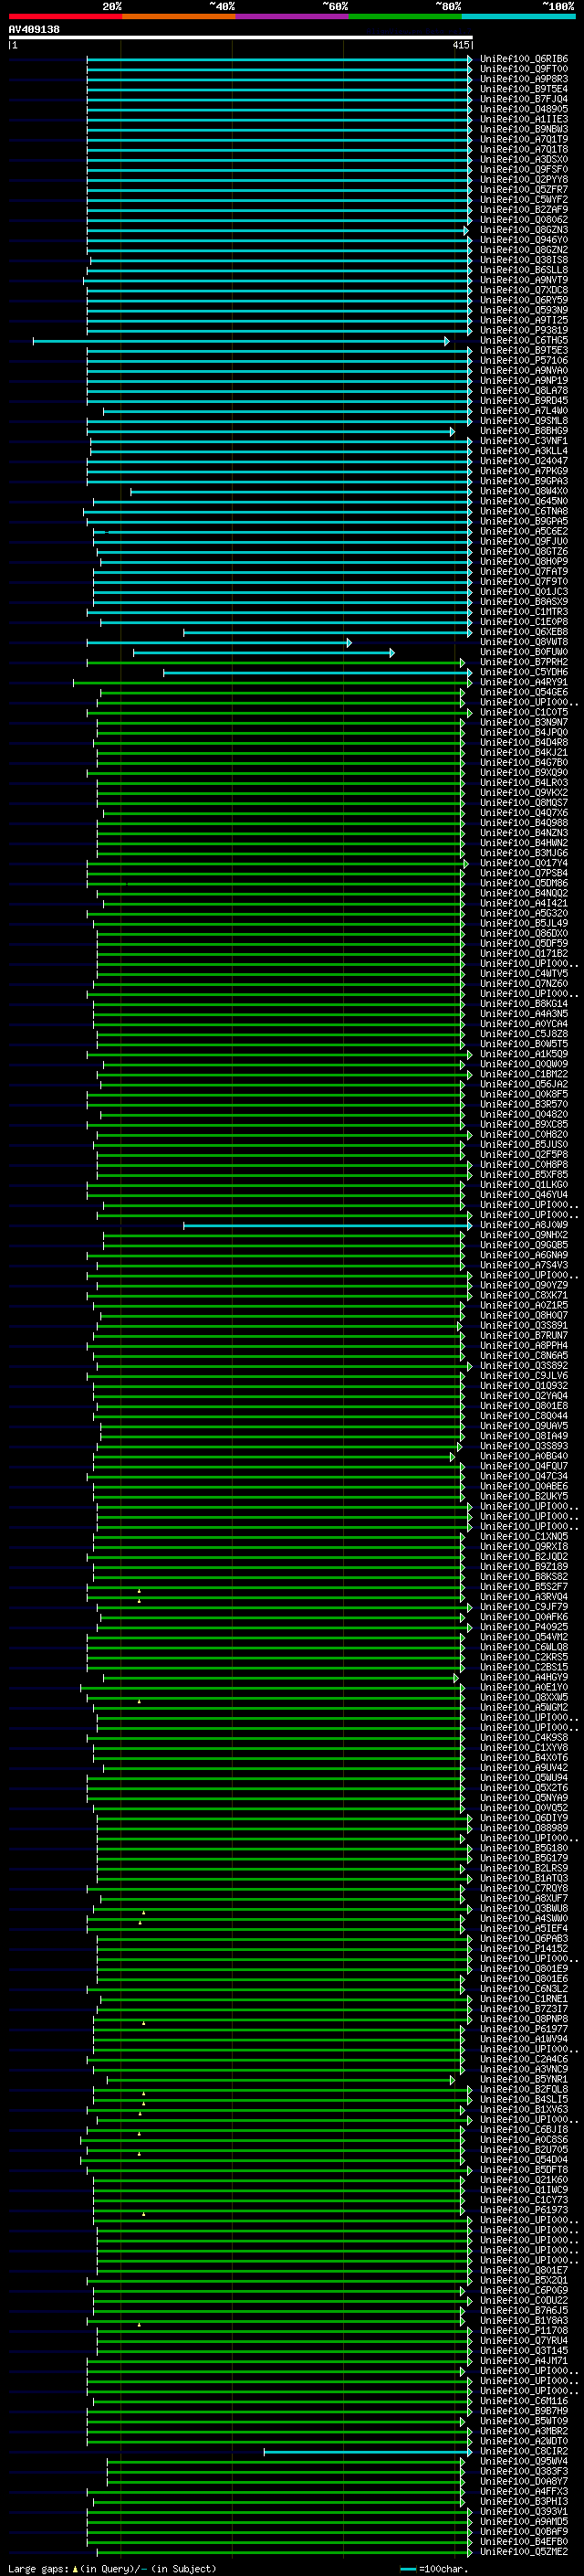
Task: Open hit UniRef100_B9T5E4 label
Action: tap(524, 89)
